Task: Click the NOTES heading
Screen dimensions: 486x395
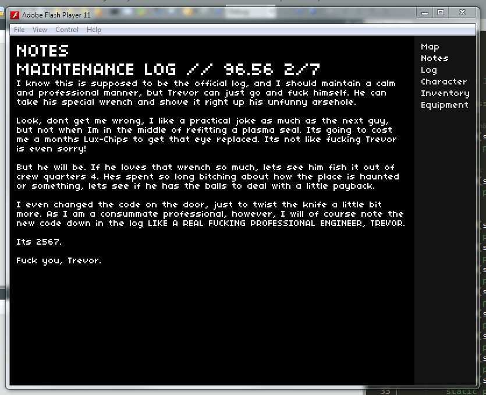Action: click(42, 51)
